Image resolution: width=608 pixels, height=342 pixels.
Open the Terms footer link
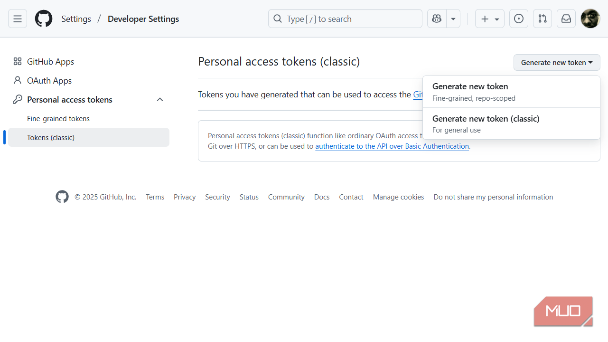coord(155,197)
